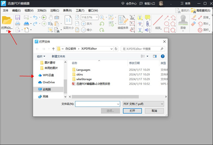Open the Document (文档(D)) menu
This screenshot has height=145, width=213.
click(42, 11)
